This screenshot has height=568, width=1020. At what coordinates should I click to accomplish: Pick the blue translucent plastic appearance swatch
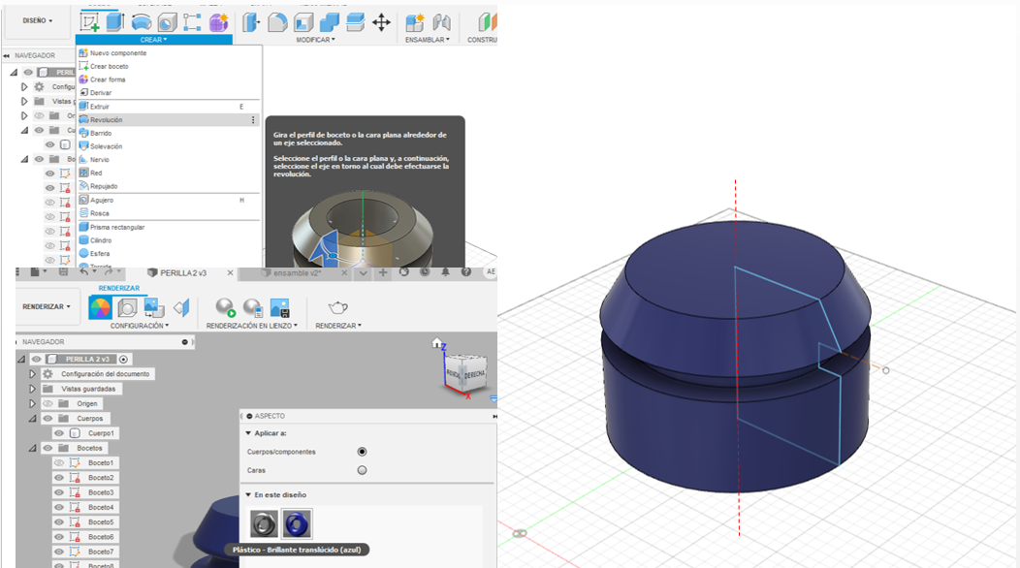pyautogui.click(x=297, y=523)
